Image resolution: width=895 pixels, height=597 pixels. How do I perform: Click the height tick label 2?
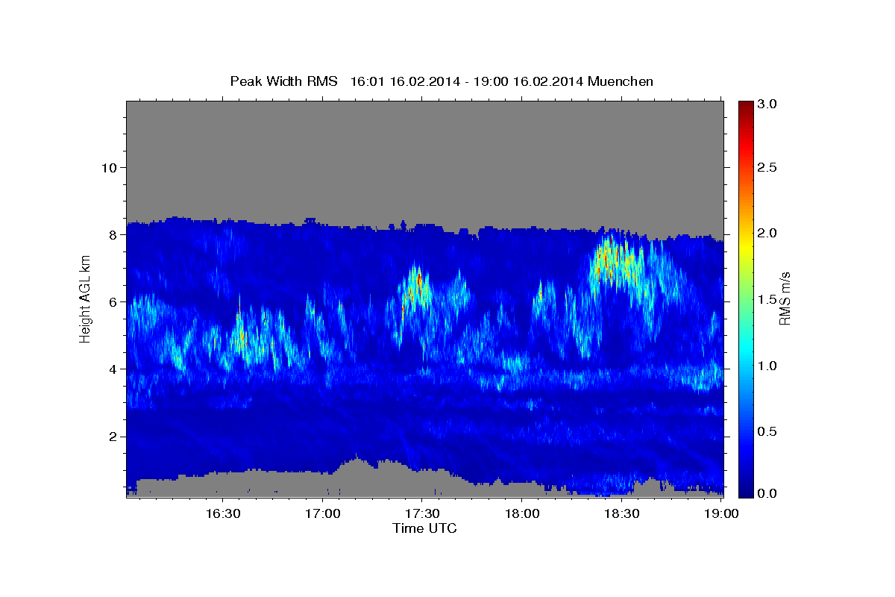pyautogui.click(x=112, y=437)
